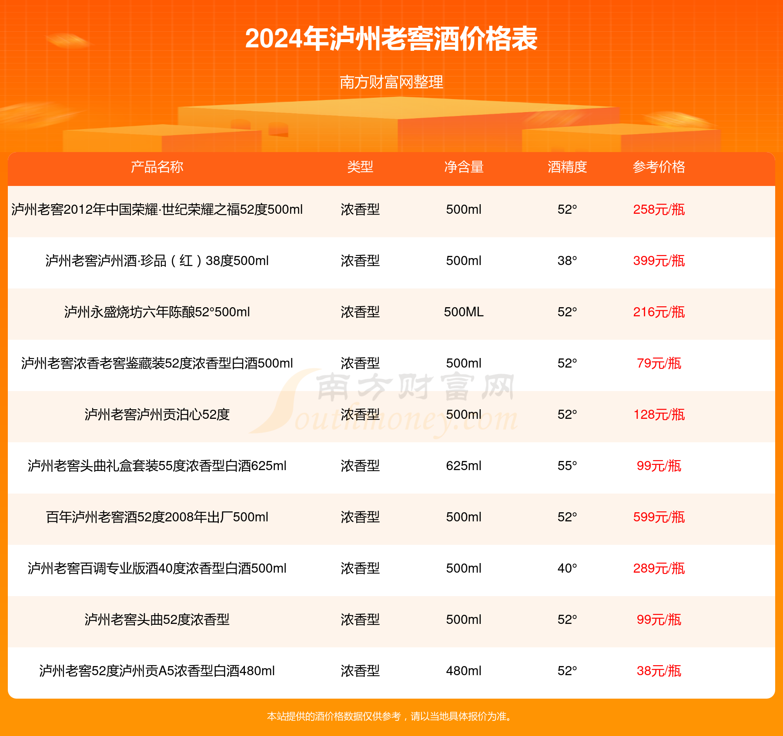Click the 500ML net content cell
The height and width of the screenshot is (736, 783).
(x=464, y=312)
